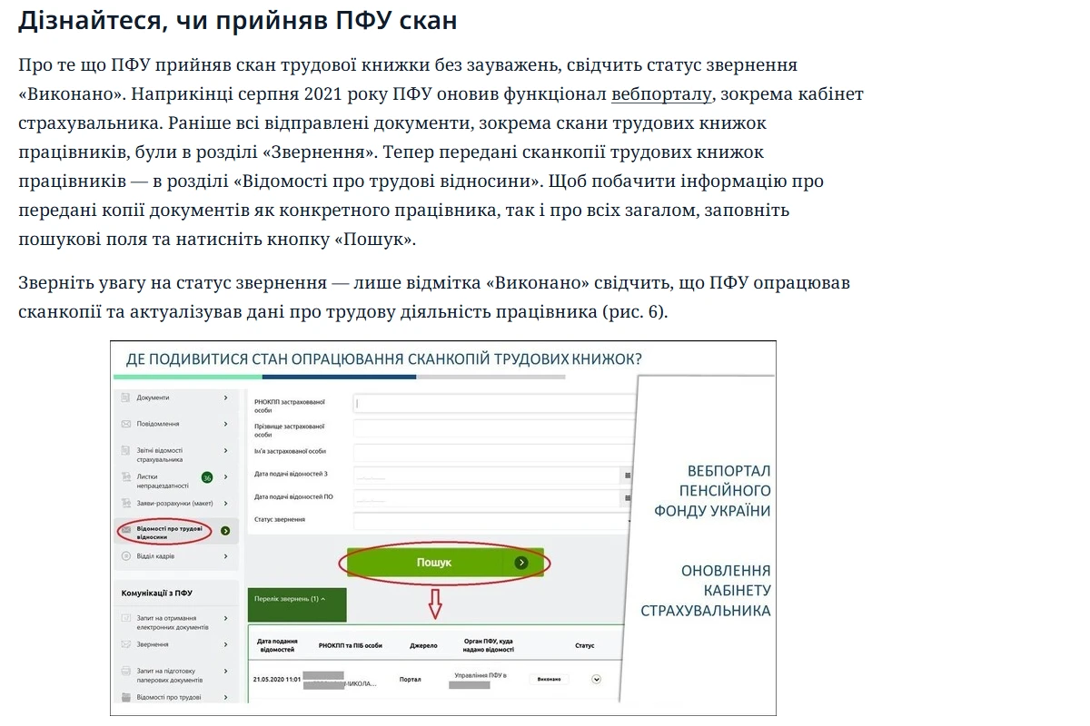
Task: Click the РНОКПП застрахованої особи input field
Action: pyautogui.click(x=493, y=404)
